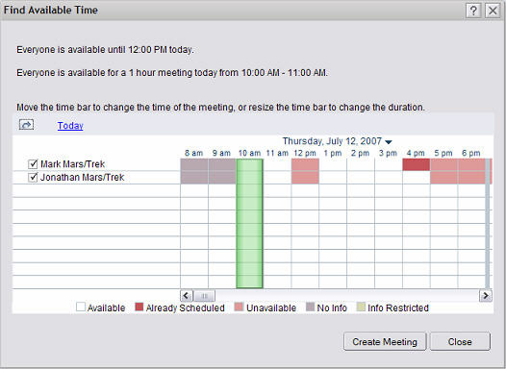Select the green meeting time bar

(x=249, y=223)
